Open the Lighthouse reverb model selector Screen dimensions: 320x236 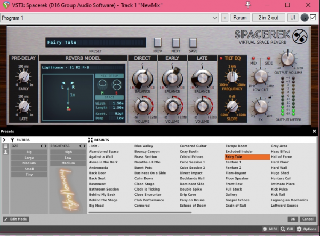click(x=83, y=68)
